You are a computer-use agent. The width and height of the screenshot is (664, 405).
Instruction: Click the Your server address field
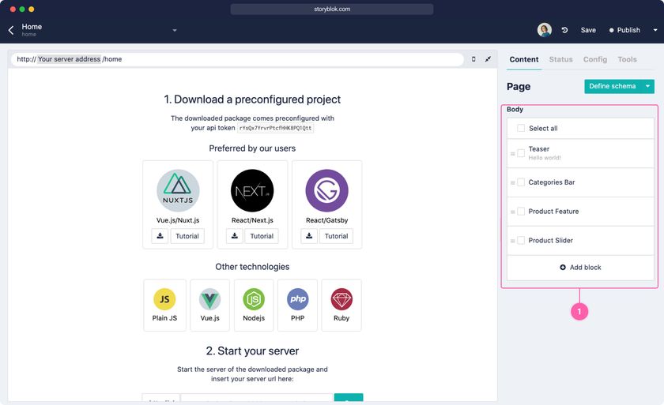click(x=69, y=59)
